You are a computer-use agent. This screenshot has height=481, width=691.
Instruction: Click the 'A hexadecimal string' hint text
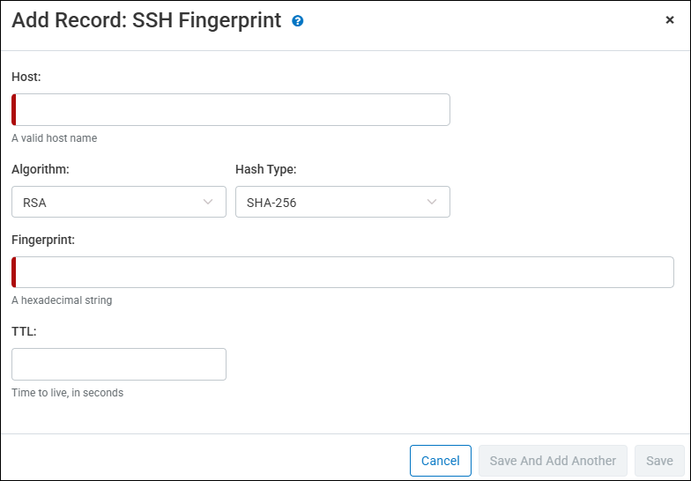click(62, 300)
